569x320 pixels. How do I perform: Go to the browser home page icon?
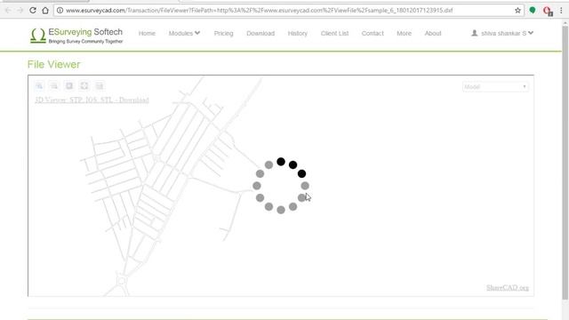point(45,10)
